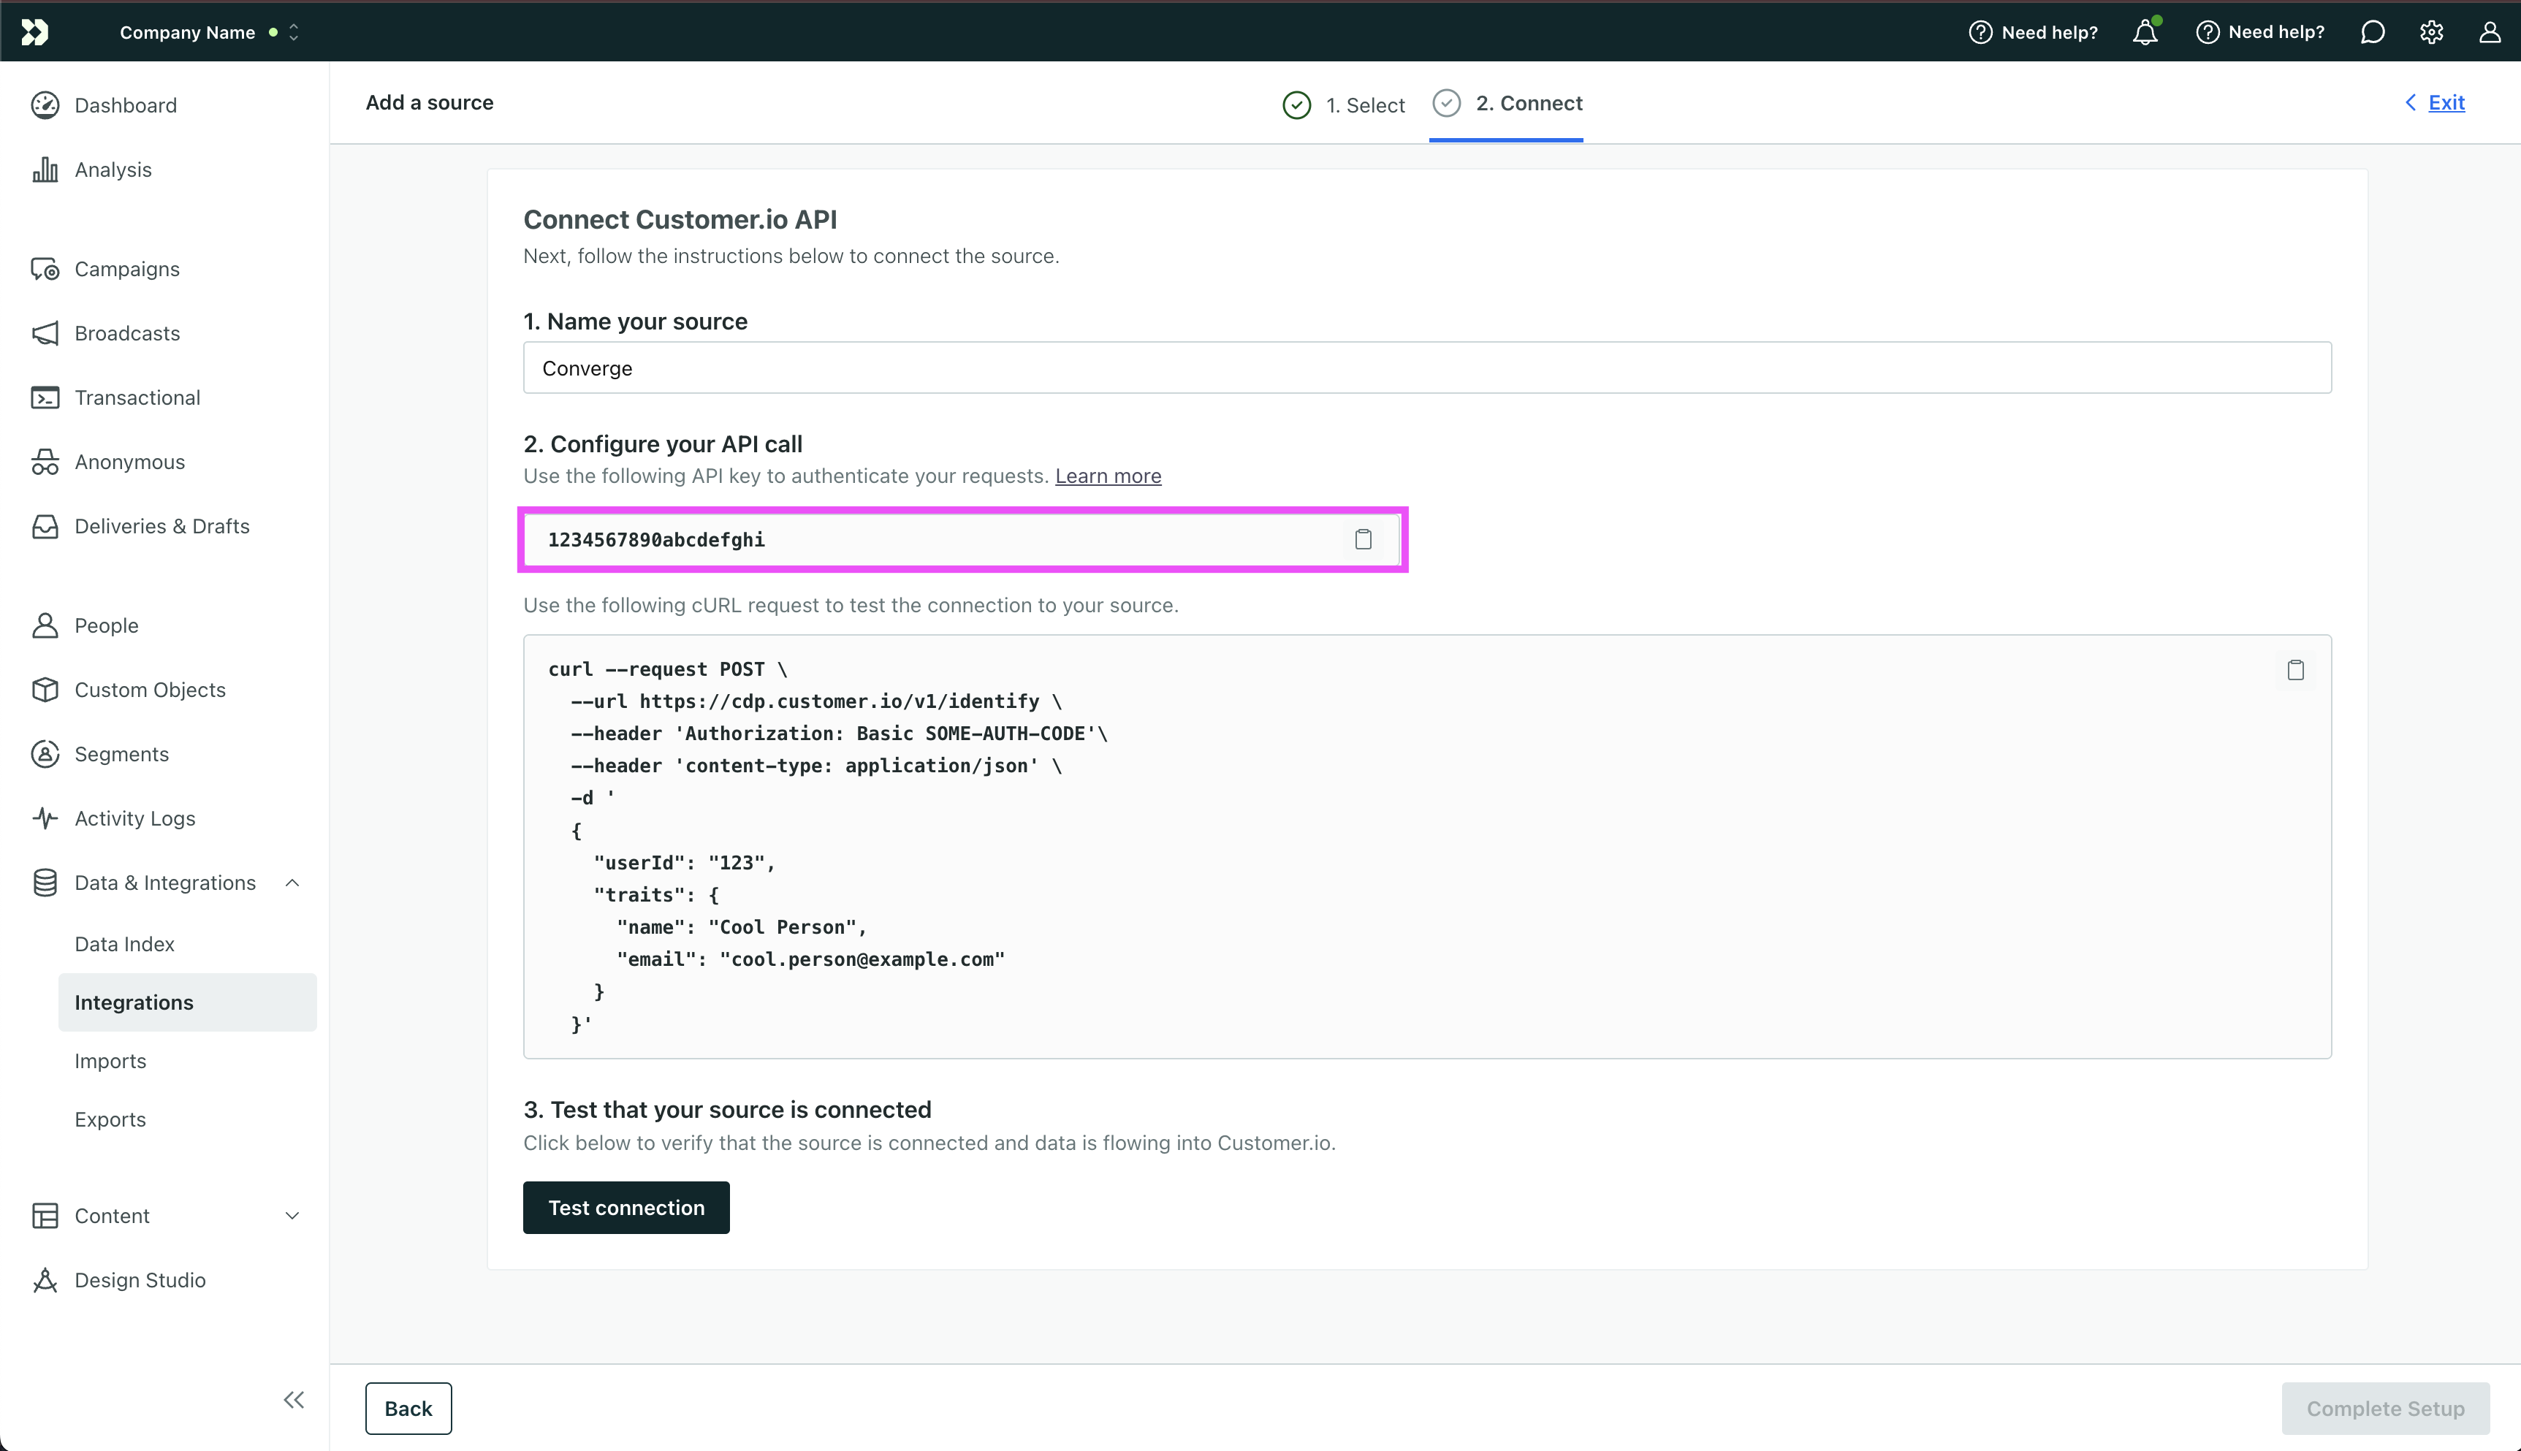
Task: Open the Company Name workspace switcher
Action: click(x=208, y=32)
